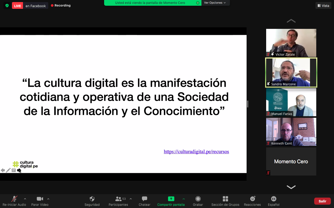Click the Español interpretation icon
The width and height of the screenshot is (334, 208).
pos(273,199)
